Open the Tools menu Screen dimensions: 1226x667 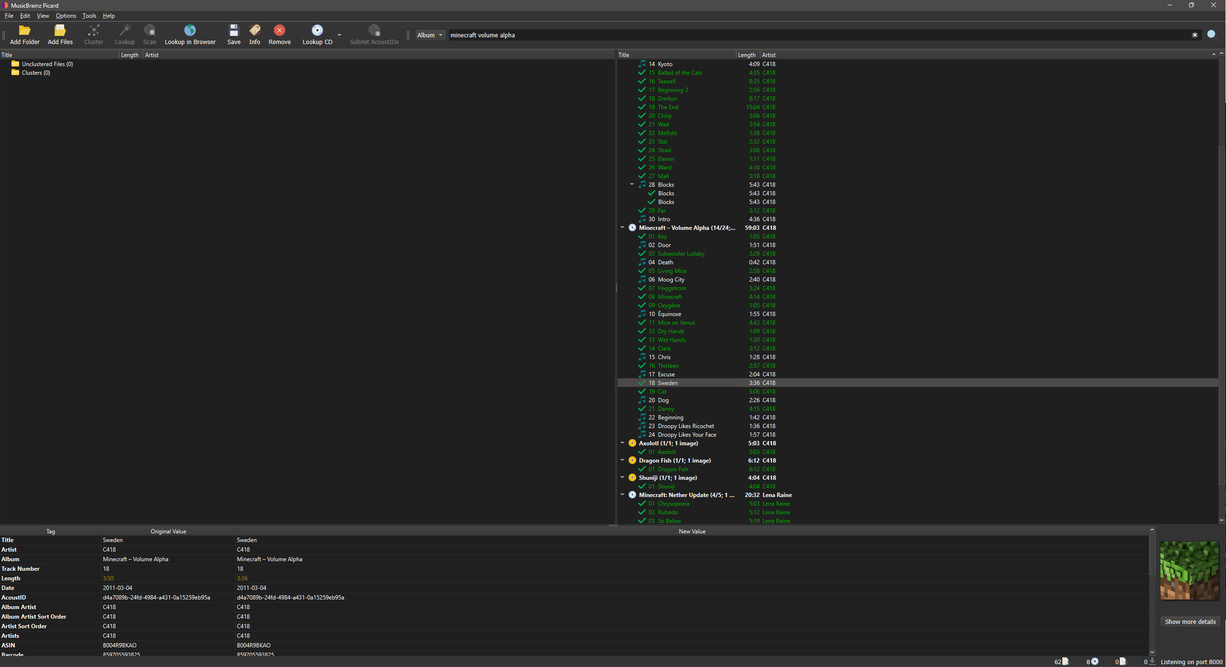(89, 15)
